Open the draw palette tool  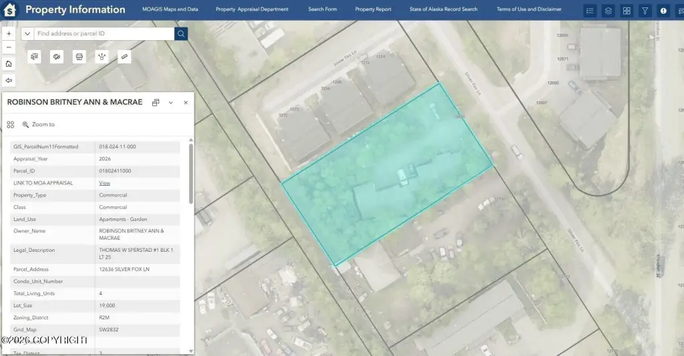(57, 57)
